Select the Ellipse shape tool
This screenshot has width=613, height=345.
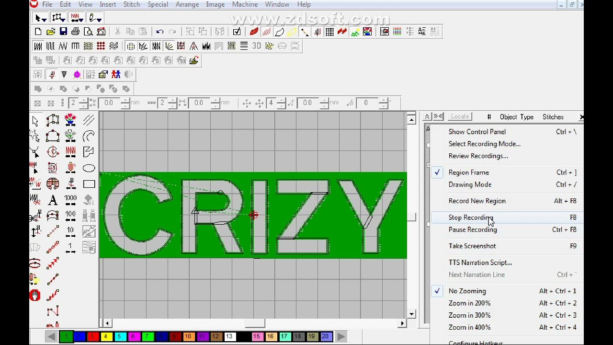(x=89, y=168)
